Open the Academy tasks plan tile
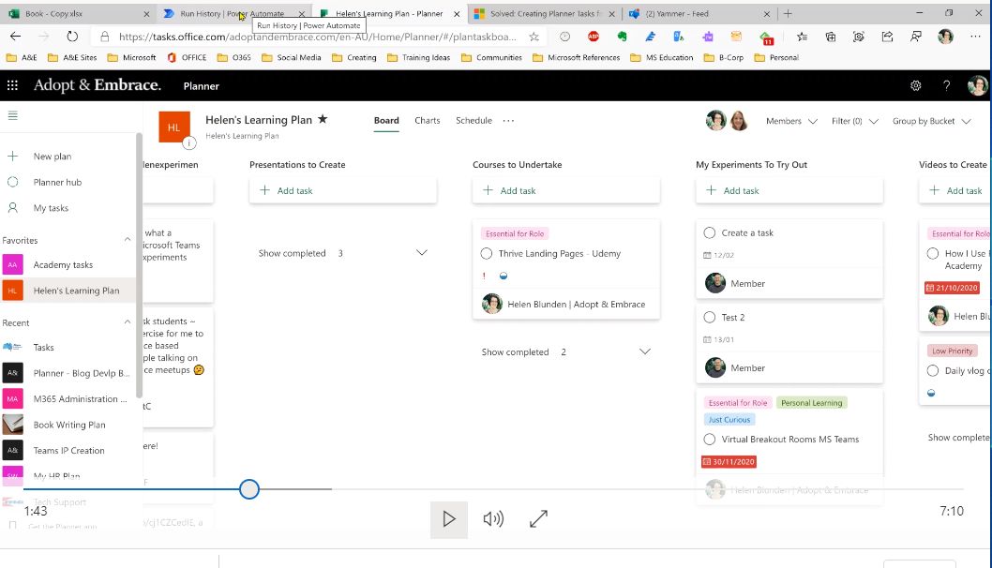992x568 pixels. [x=12, y=264]
